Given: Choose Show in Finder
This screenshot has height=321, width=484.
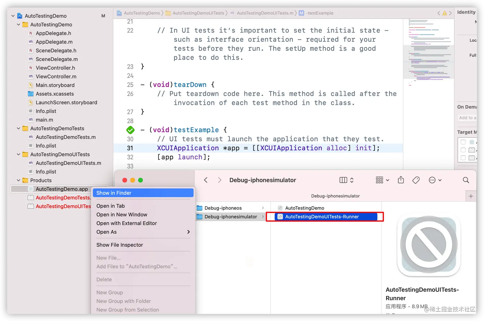Looking at the screenshot, I should pyautogui.click(x=143, y=193).
